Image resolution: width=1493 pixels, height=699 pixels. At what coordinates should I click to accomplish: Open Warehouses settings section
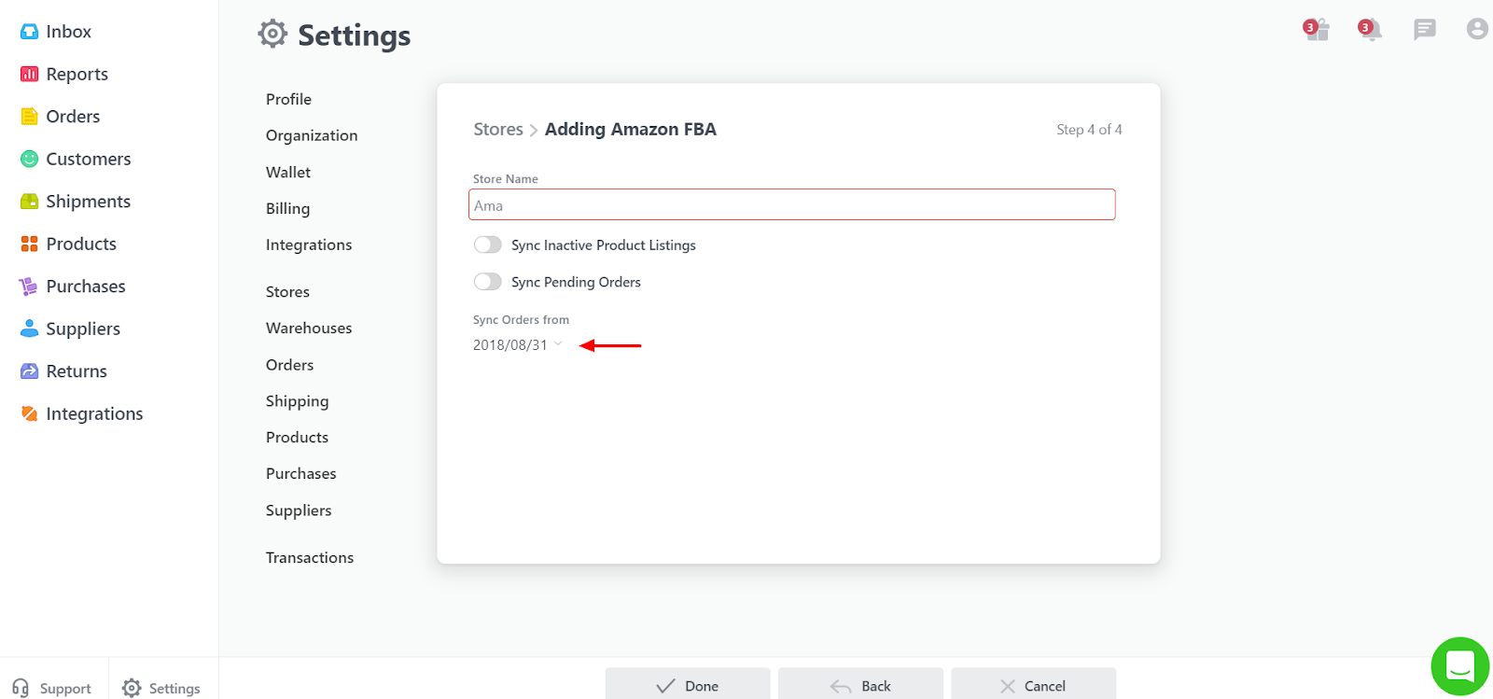point(309,329)
